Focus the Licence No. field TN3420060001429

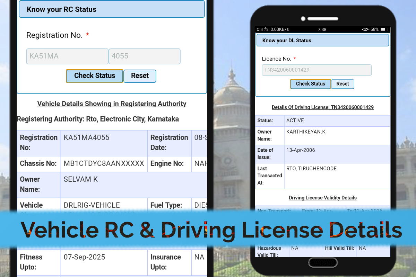(317, 70)
